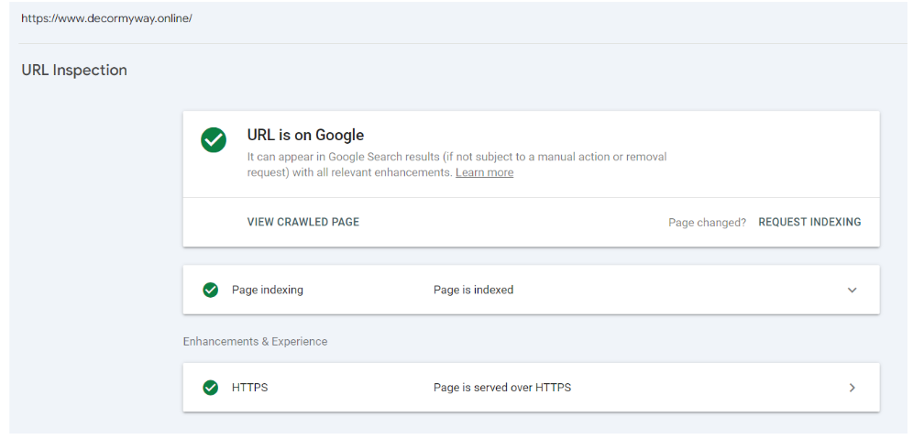This screenshot has width=913, height=439.
Task: Open the Learn more link
Action: click(x=484, y=172)
